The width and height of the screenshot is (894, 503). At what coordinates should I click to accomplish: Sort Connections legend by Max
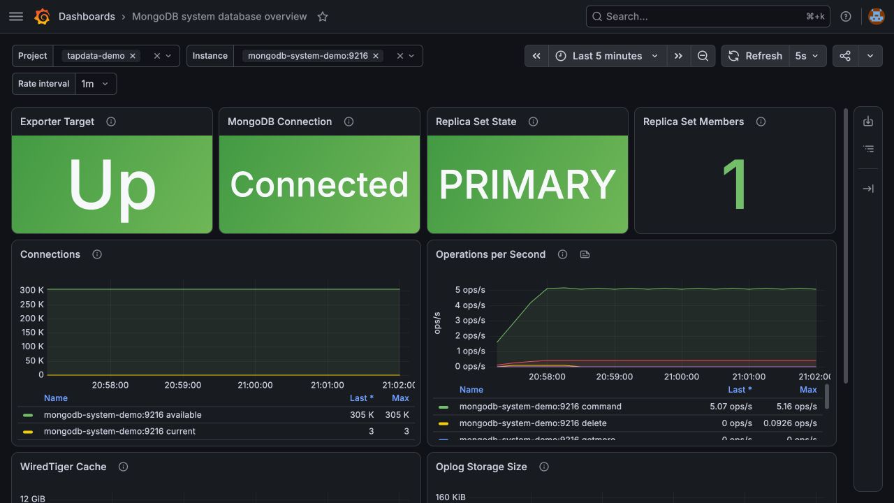point(401,398)
